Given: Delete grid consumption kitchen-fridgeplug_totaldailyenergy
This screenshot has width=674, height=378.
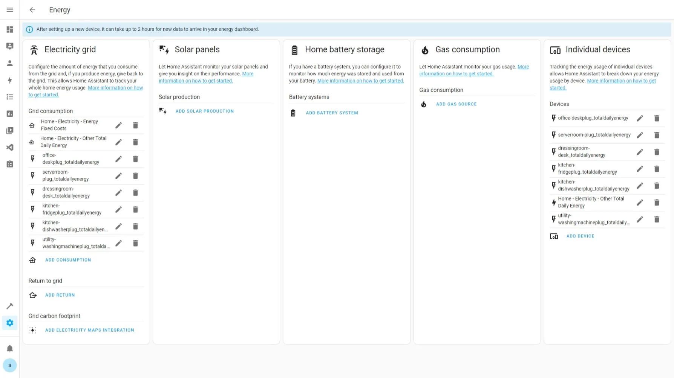Looking at the screenshot, I should point(135,209).
